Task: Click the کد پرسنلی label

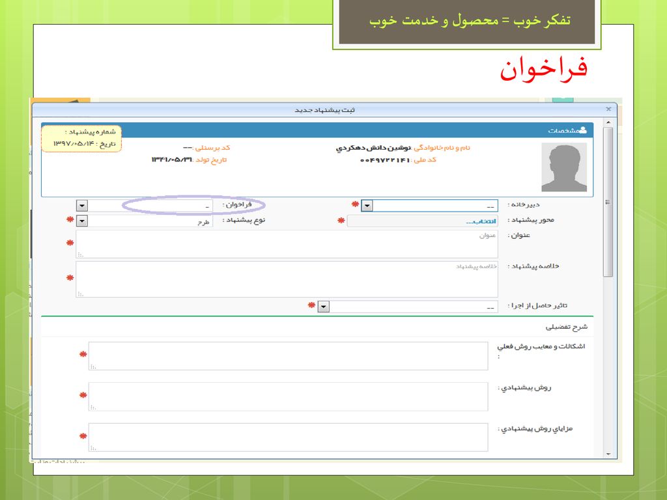Action: tap(212, 148)
